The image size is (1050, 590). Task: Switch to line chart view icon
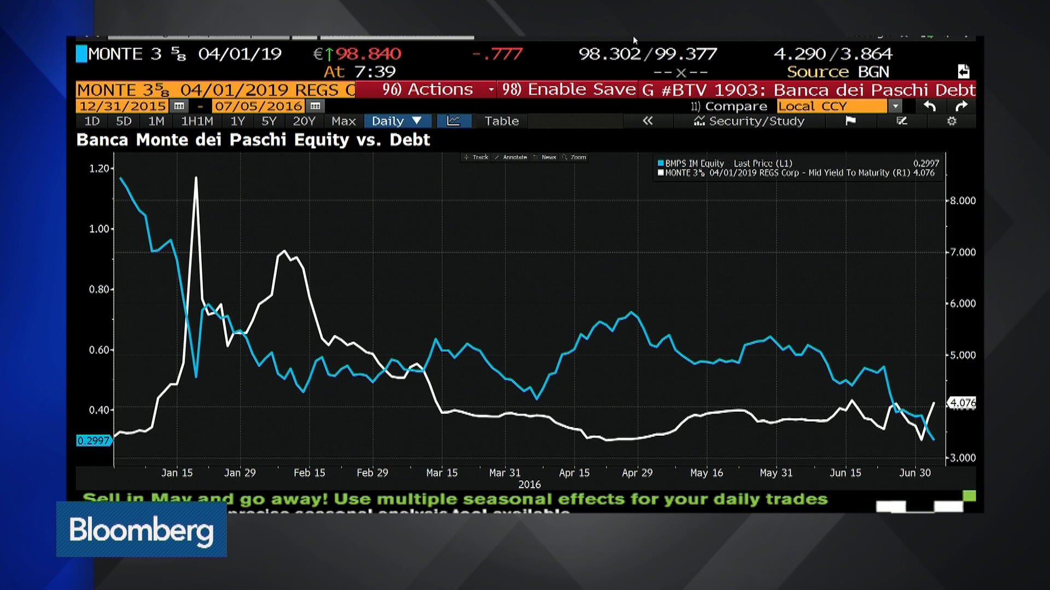point(453,121)
